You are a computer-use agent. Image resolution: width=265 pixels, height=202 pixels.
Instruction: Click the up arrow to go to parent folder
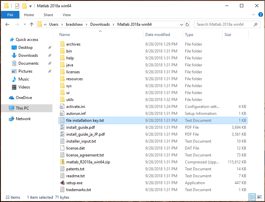coord(31,24)
